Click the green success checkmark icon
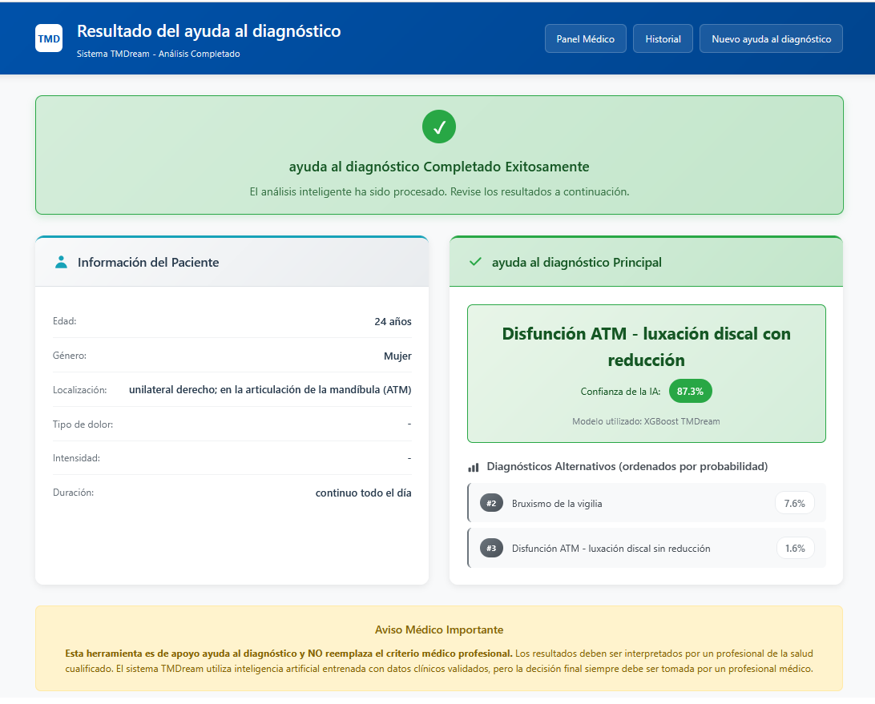The width and height of the screenshot is (875, 704). [438, 126]
